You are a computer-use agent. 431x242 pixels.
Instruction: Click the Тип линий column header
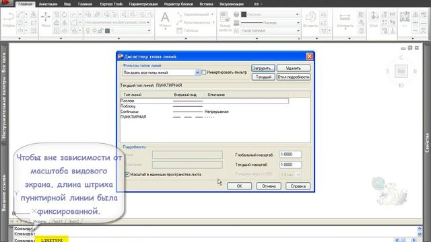coord(146,95)
